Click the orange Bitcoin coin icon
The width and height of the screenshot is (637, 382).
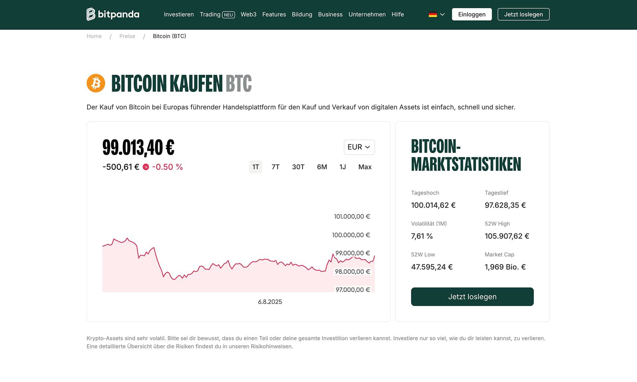[x=96, y=83]
